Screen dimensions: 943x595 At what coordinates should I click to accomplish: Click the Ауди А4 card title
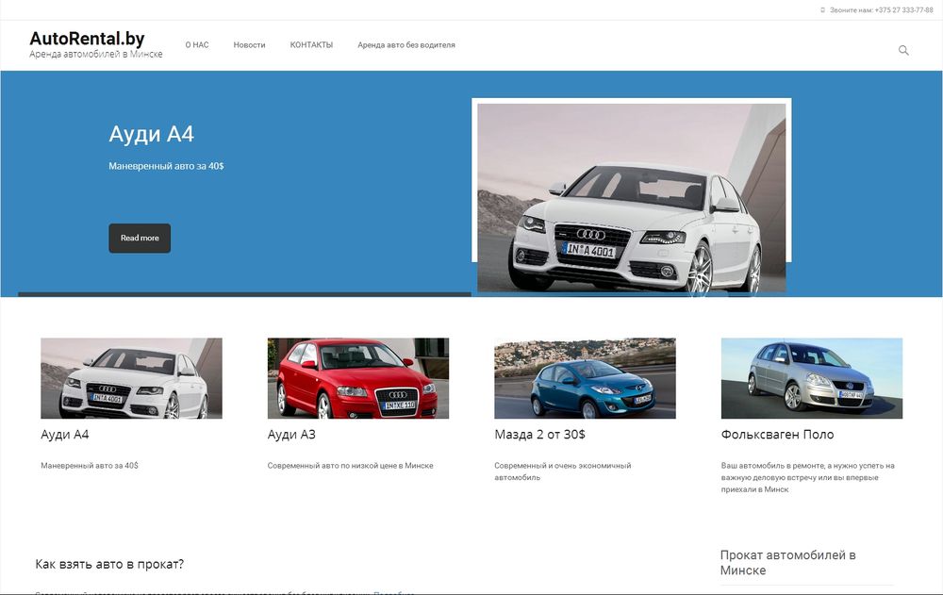(65, 435)
